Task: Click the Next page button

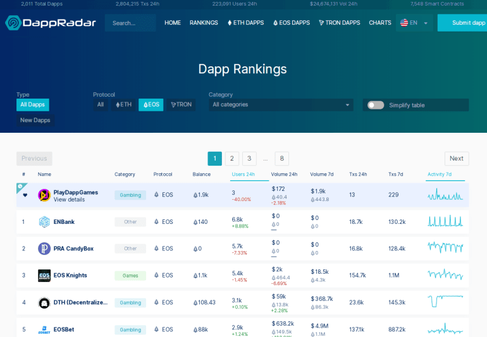Action: point(457,159)
